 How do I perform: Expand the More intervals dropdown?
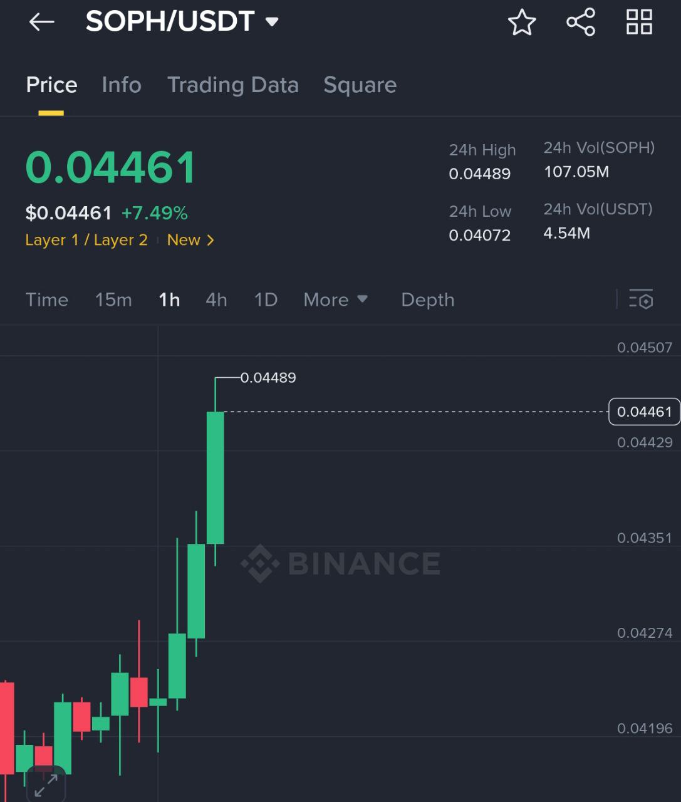[335, 299]
